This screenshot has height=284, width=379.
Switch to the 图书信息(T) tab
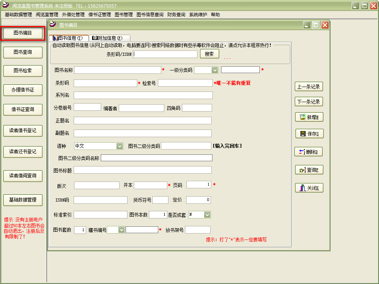(69, 38)
